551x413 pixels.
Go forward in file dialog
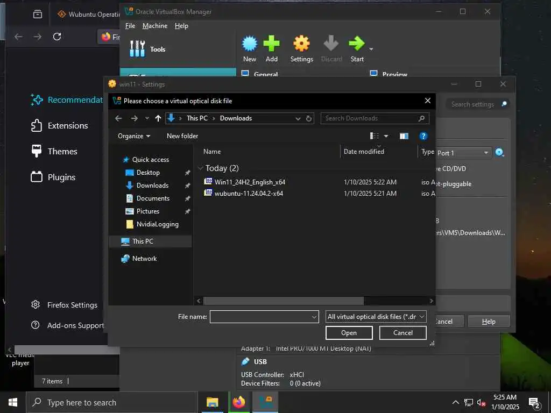tap(134, 118)
